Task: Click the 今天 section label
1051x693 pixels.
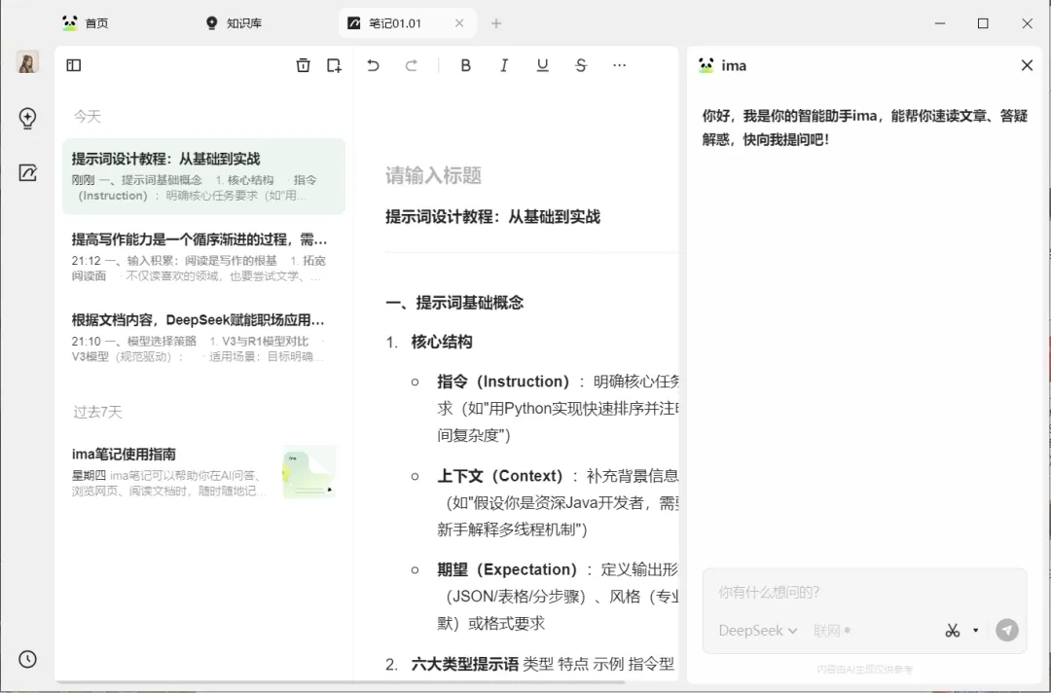Action: 88,116
